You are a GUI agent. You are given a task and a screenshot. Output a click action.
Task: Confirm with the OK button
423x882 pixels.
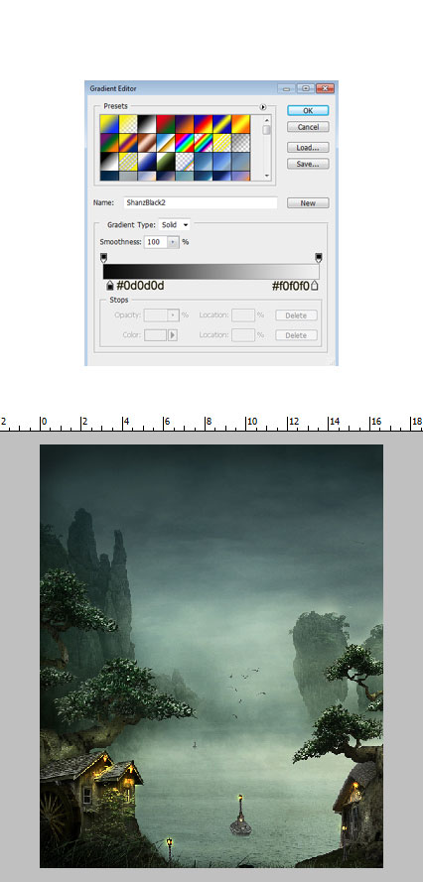pos(308,111)
